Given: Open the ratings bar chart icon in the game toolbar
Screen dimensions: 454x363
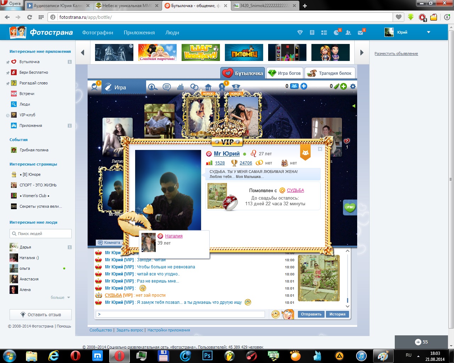Looking at the screenshot, I should coord(181,87).
